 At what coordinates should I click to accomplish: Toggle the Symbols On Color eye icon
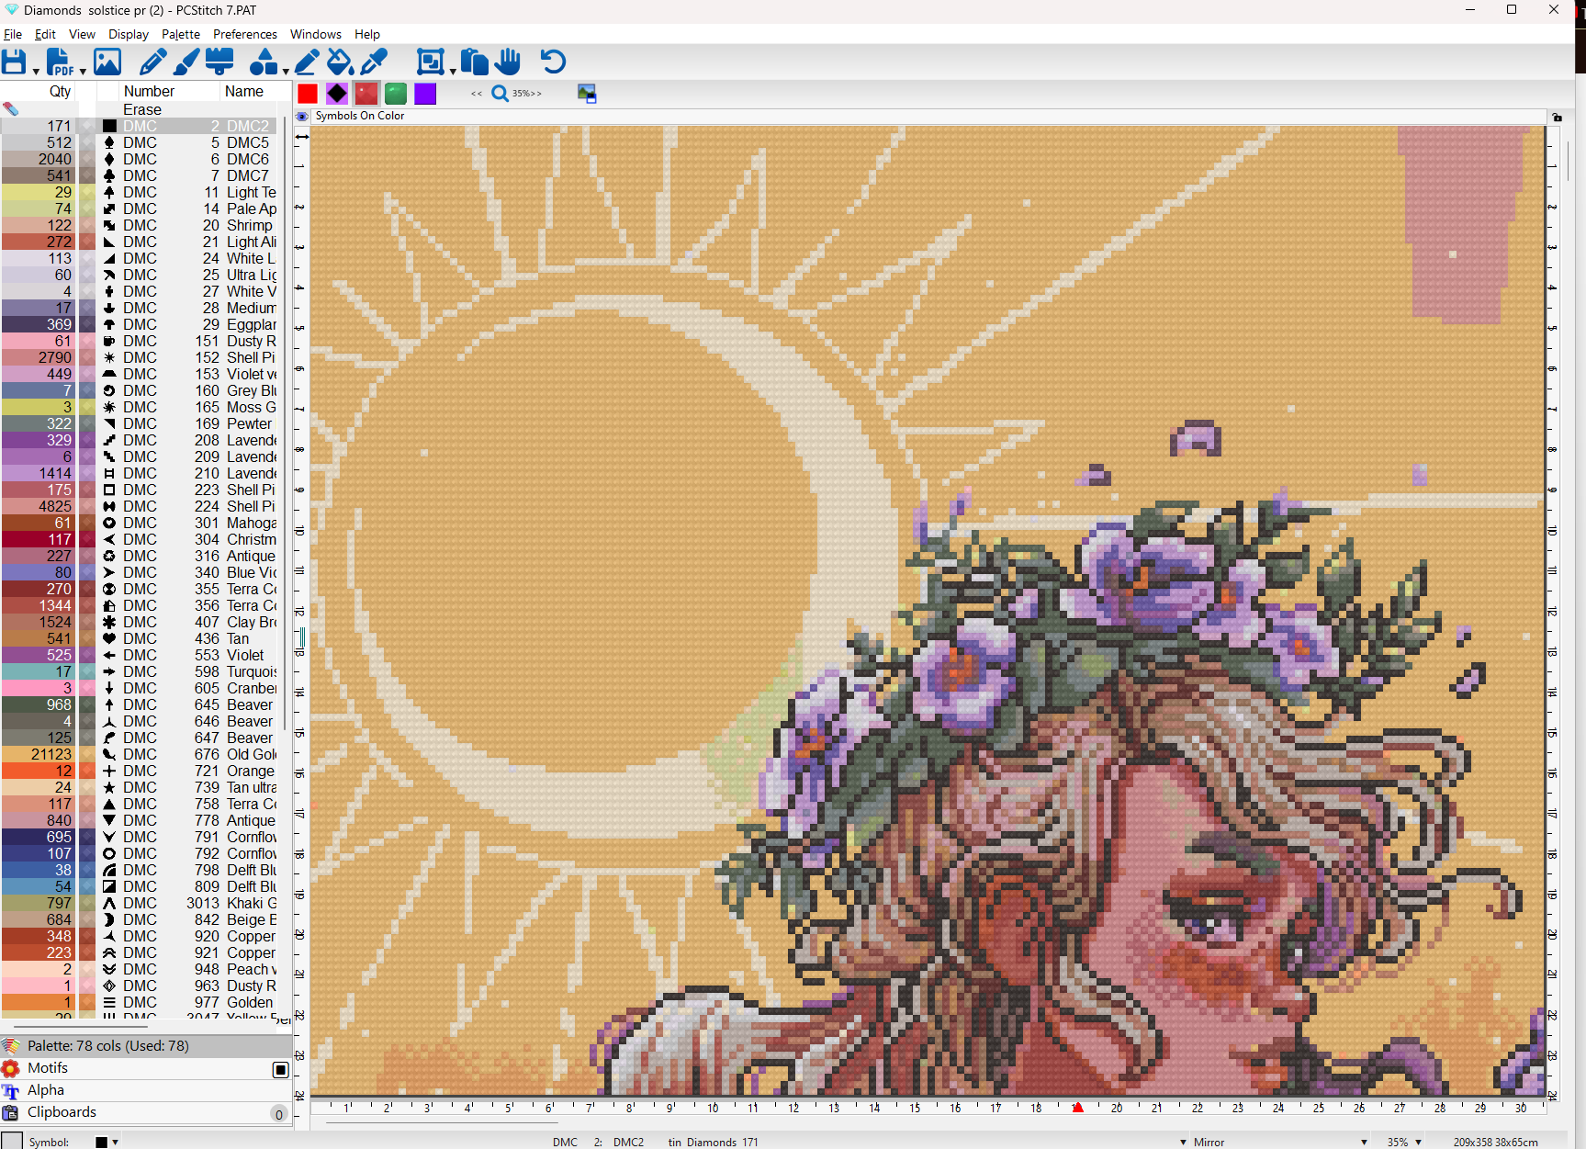(x=302, y=117)
